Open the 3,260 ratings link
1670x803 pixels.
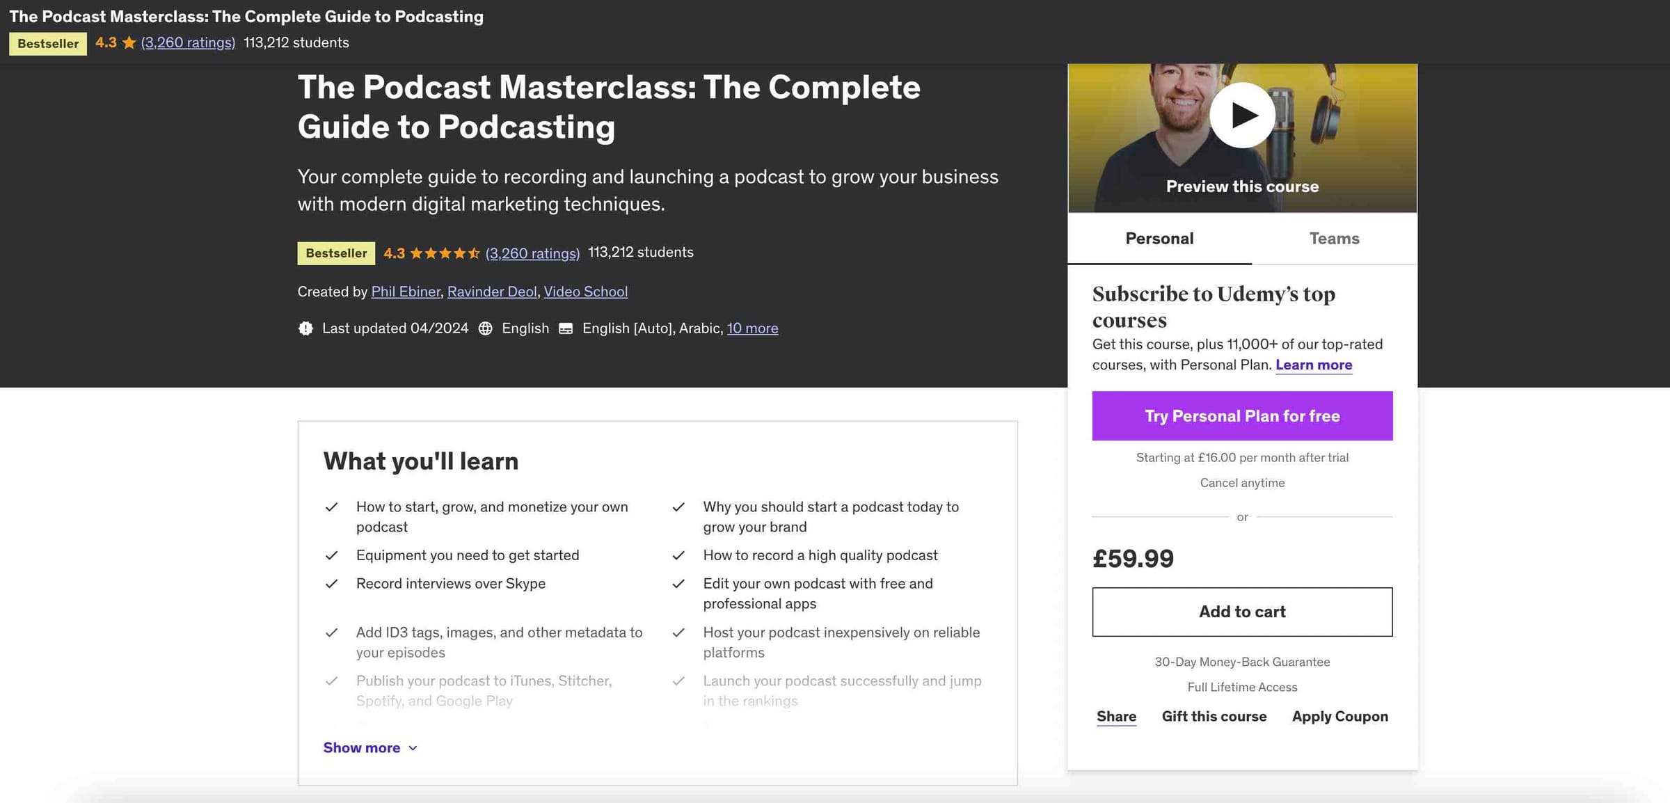532,253
